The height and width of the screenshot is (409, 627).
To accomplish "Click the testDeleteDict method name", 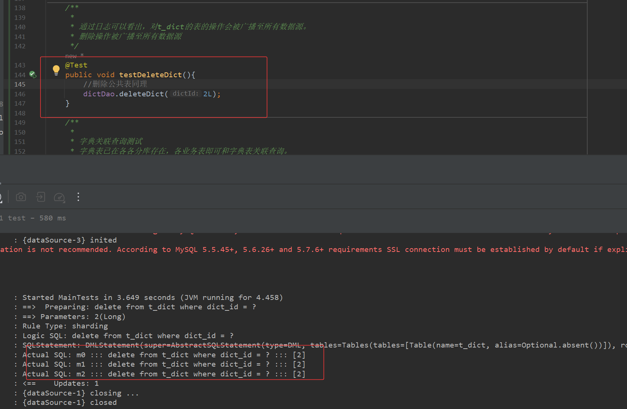I will click(150, 75).
